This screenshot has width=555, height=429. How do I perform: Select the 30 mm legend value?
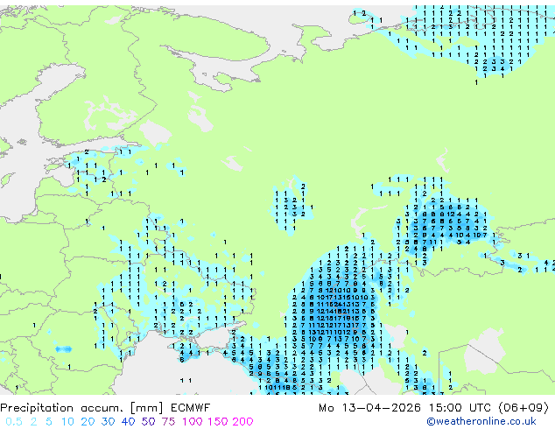click(x=108, y=422)
